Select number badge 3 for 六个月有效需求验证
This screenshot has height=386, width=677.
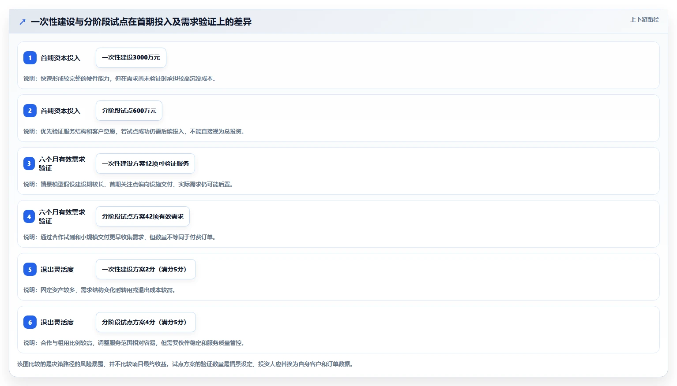(29, 163)
